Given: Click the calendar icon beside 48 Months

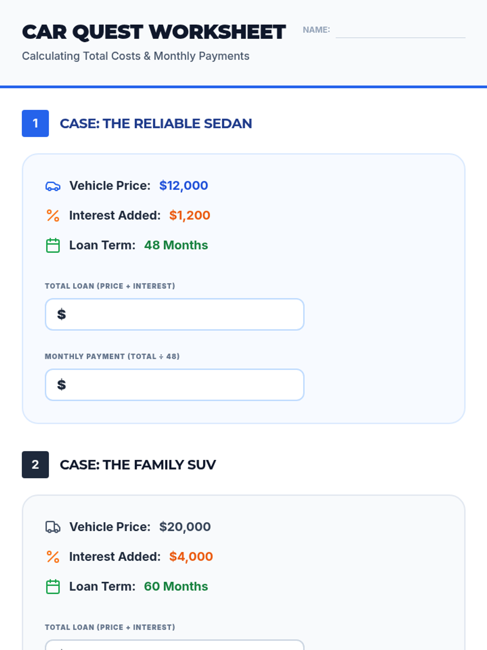Looking at the screenshot, I should point(53,245).
